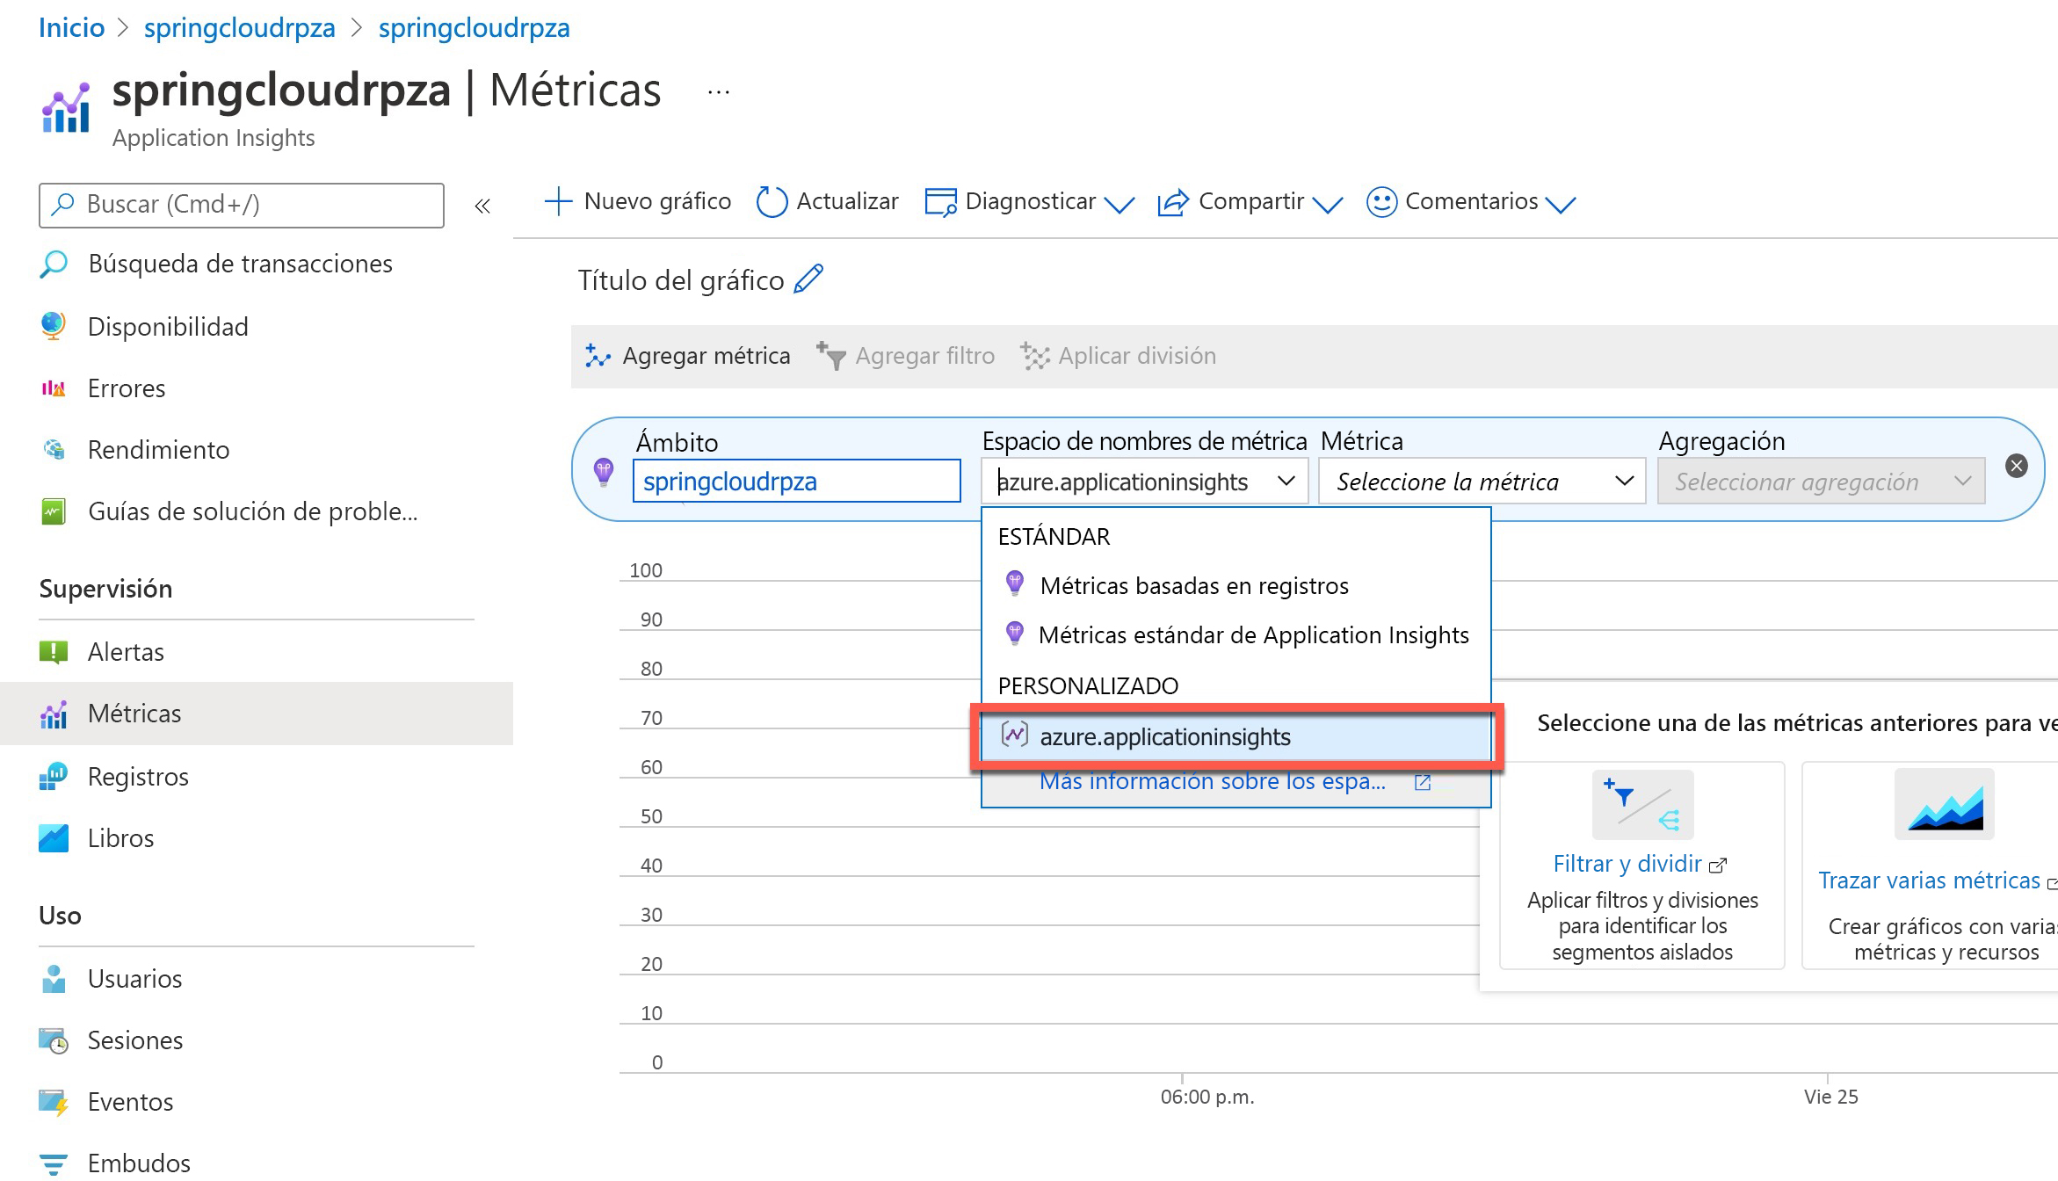Viewport: 2058px width, 1181px height.
Task: Open the Disponibilidad globe icon item
Action: point(54,326)
